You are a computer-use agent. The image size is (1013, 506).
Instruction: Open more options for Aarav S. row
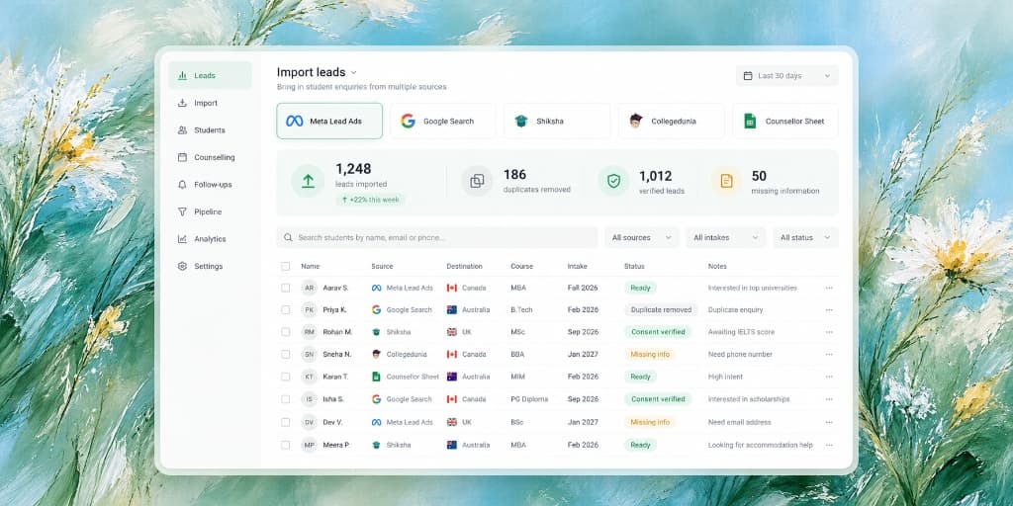click(829, 288)
